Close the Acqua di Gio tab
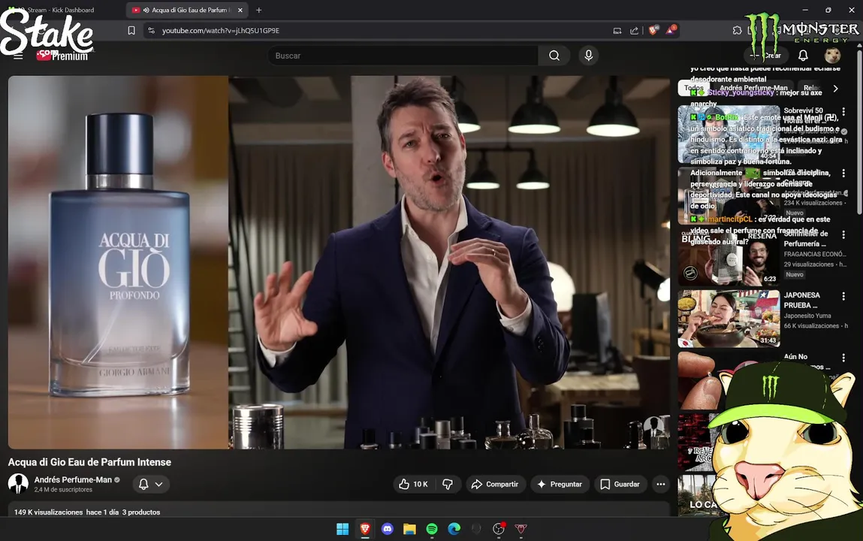This screenshot has height=541, width=863. tap(240, 10)
